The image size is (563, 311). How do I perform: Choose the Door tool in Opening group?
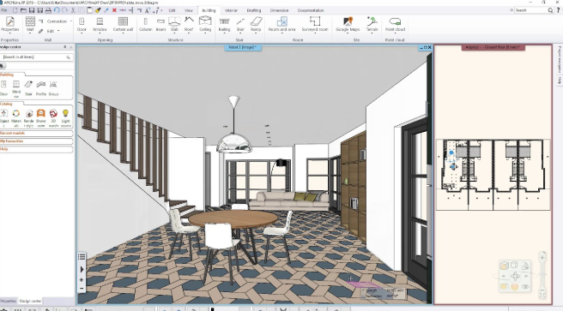pos(82,24)
